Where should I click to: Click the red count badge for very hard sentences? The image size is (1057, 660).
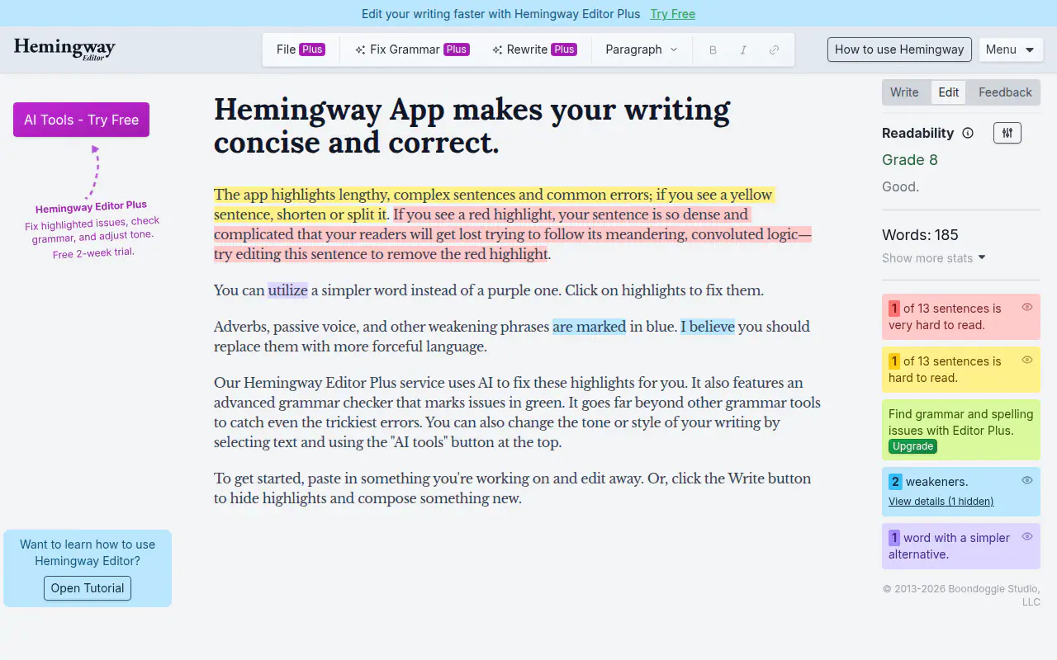(894, 309)
